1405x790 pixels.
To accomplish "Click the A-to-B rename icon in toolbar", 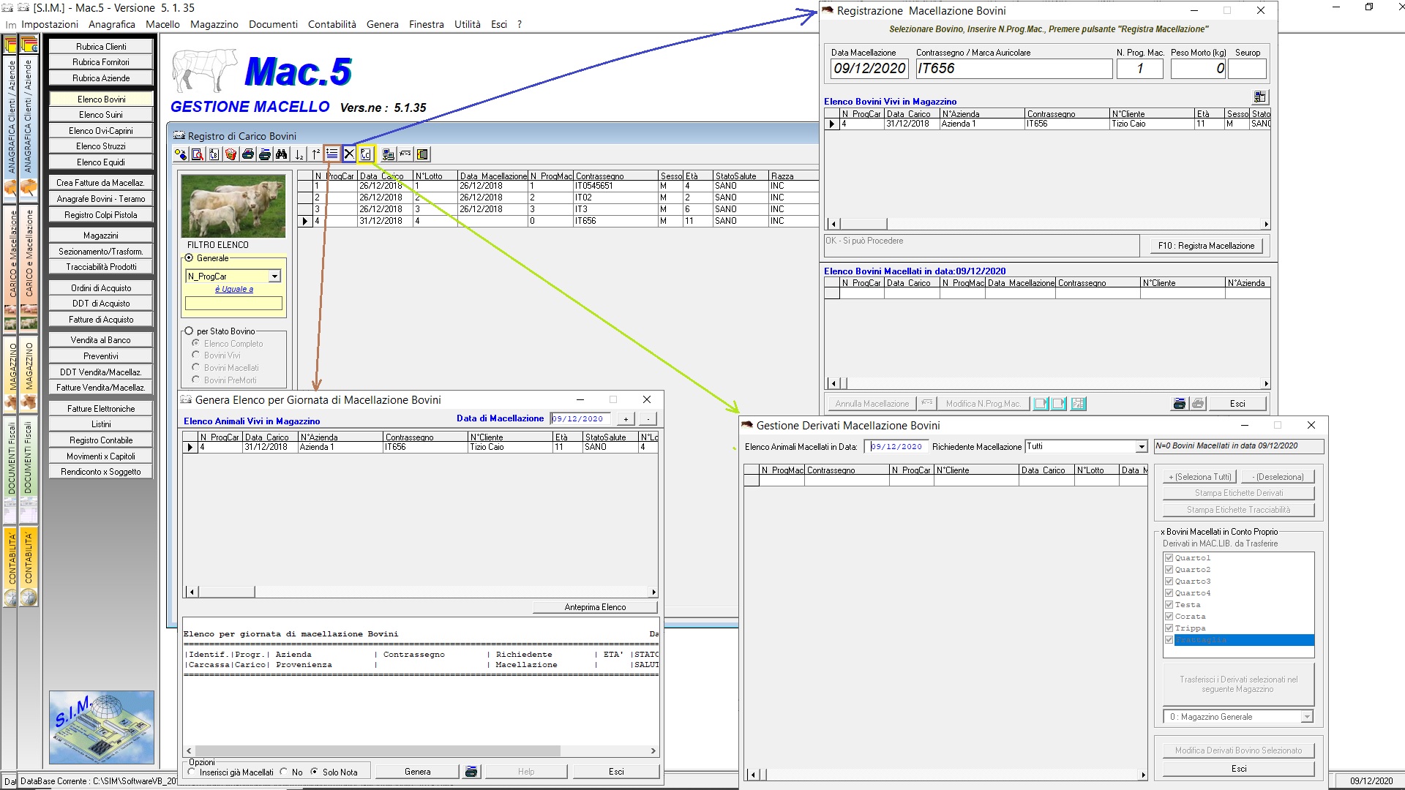I will (214, 154).
